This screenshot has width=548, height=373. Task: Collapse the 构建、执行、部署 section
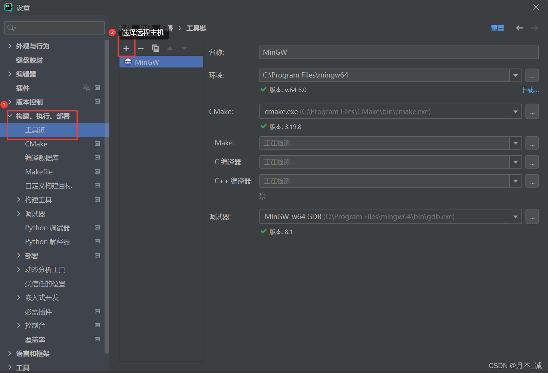10,116
